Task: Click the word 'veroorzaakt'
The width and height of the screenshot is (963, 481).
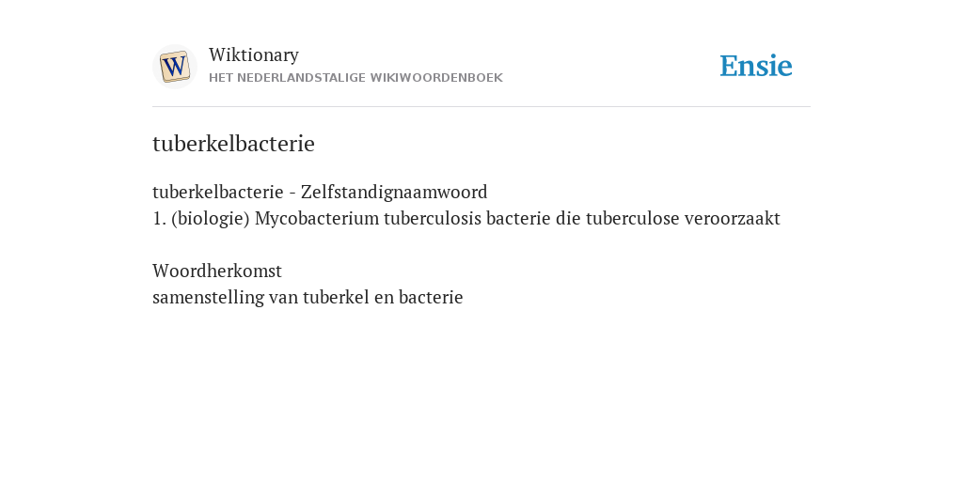Action: 732,218
